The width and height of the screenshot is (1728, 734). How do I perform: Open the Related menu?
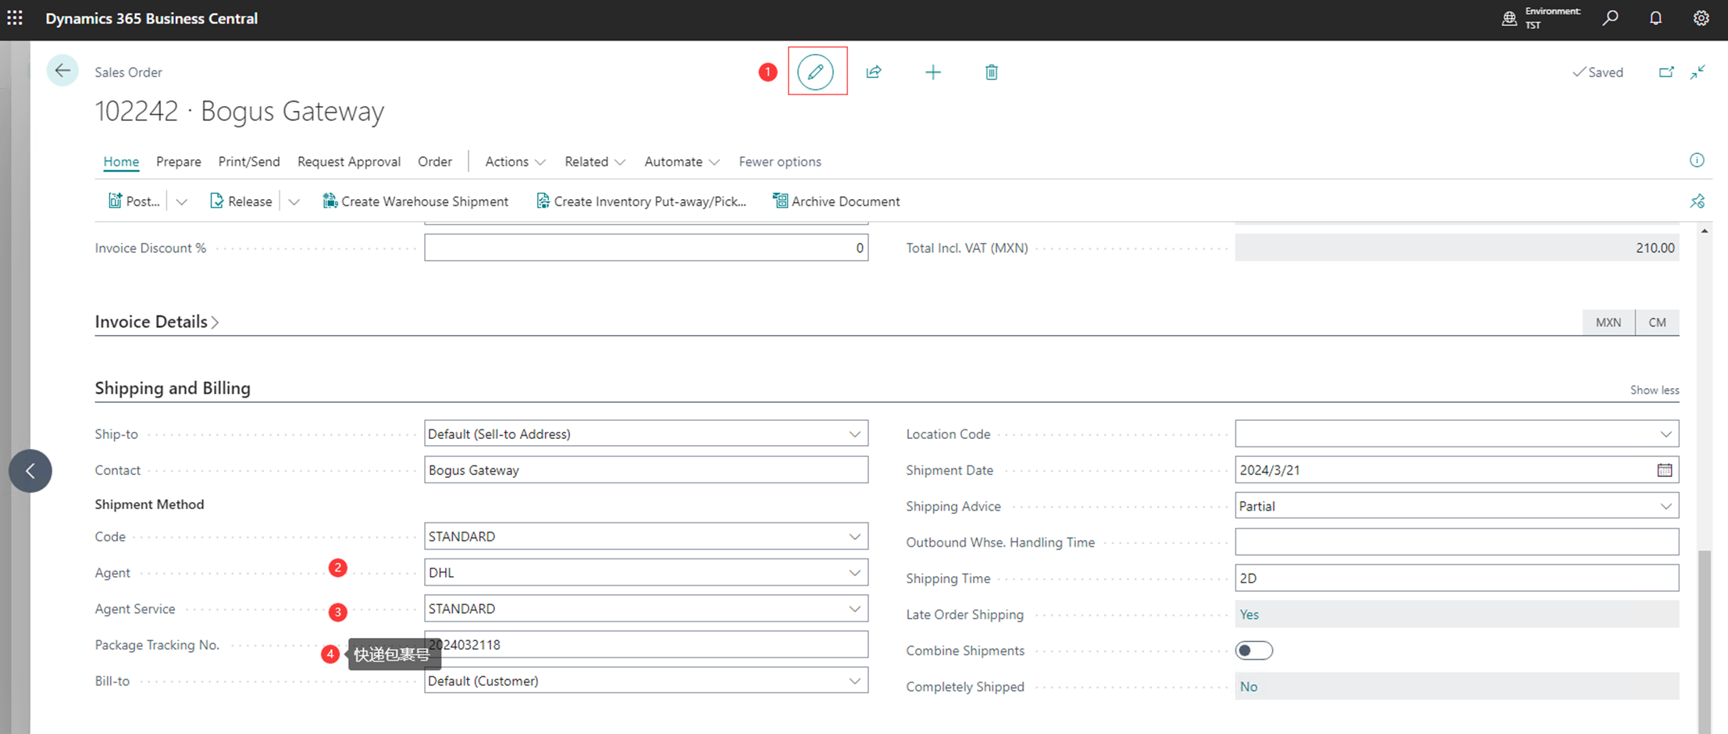click(x=595, y=162)
